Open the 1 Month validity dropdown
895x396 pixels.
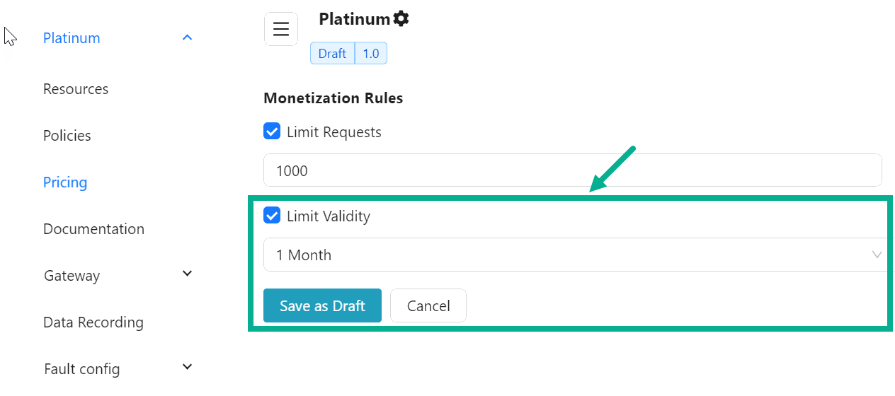(x=575, y=255)
